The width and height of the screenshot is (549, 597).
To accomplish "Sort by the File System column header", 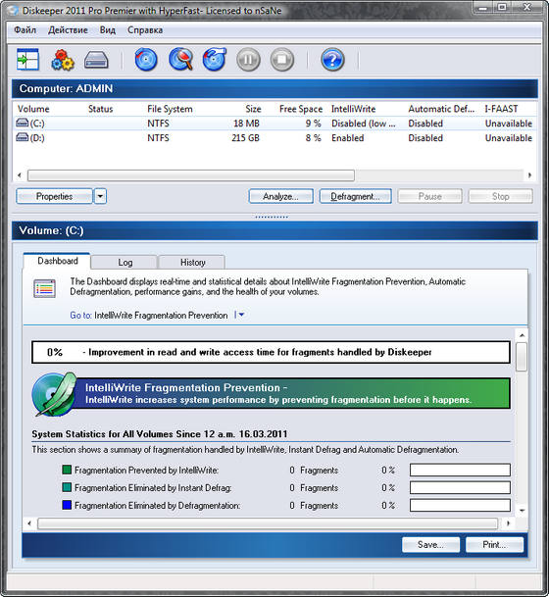I will [170, 109].
